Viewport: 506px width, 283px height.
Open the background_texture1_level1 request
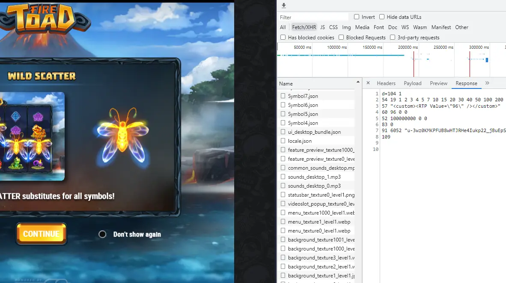coord(321,276)
